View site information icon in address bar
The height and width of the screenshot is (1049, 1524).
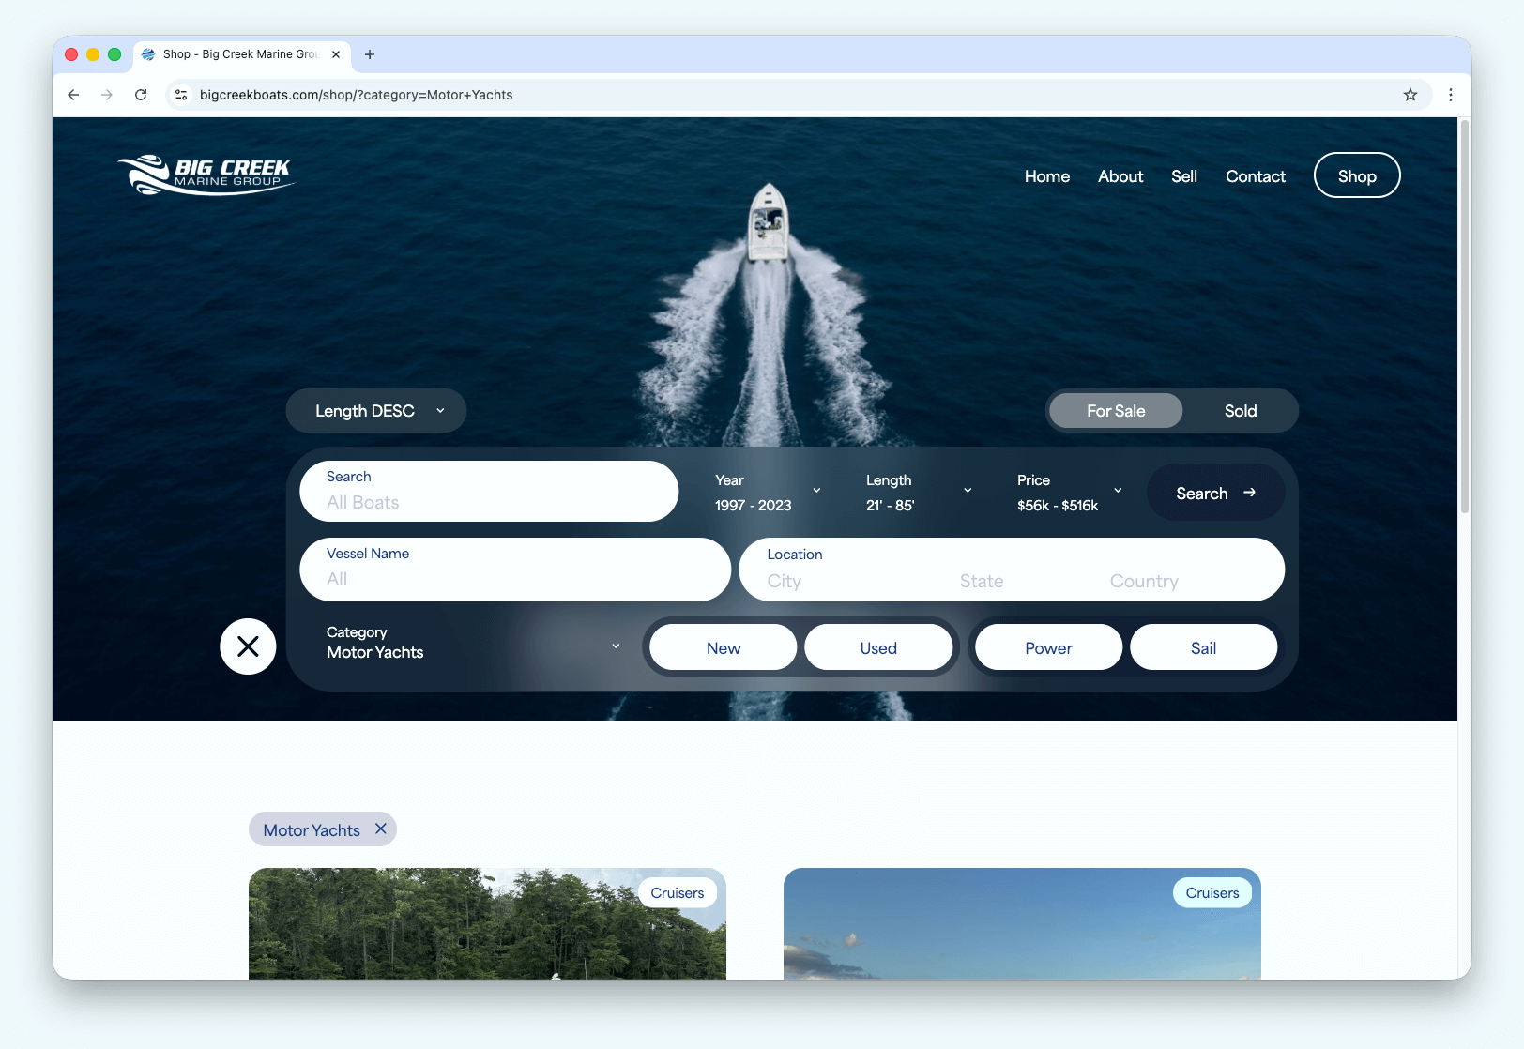point(182,95)
